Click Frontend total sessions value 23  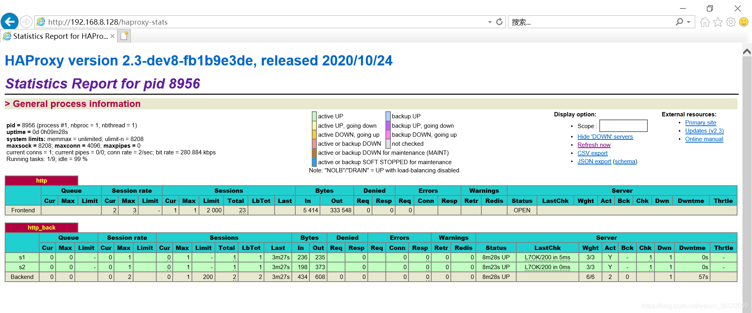tap(242, 210)
